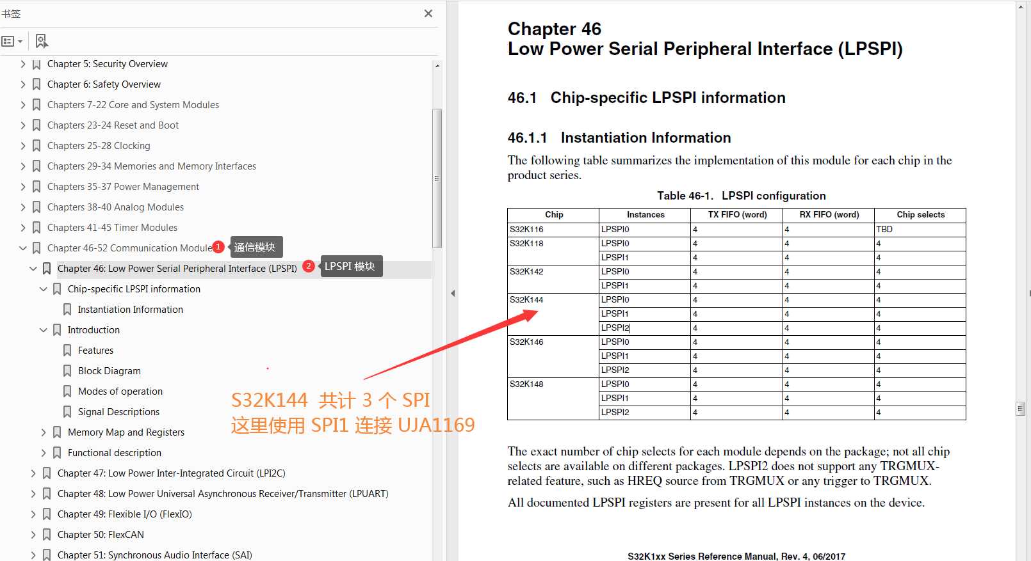
Task: Go to Chapters 7-22 Core and System Modules
Action: (x=133, y=105)
